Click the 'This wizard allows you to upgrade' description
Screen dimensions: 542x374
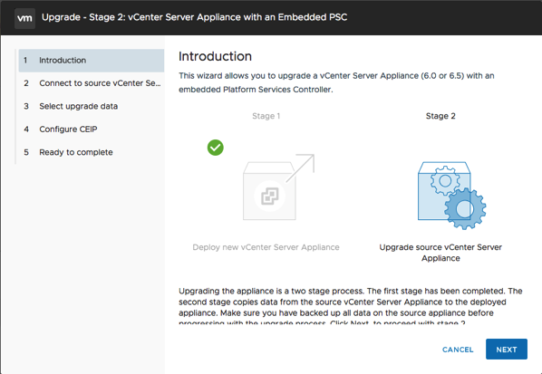click(x=336, y=82)
